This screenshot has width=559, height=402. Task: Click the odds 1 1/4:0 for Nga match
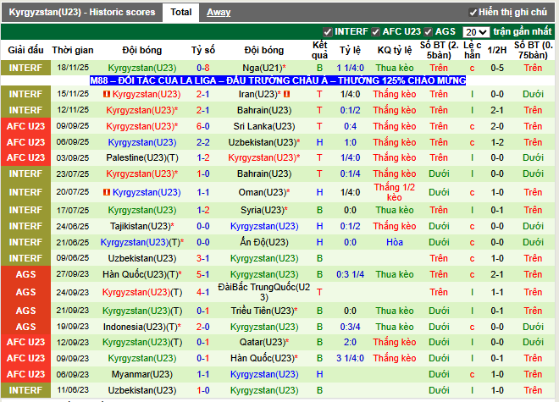click(350, 68)
